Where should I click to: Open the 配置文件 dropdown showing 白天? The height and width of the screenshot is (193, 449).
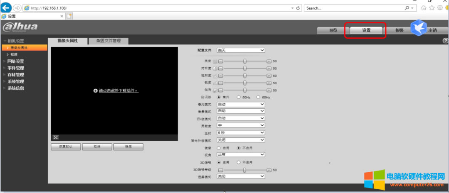[241, 50]
